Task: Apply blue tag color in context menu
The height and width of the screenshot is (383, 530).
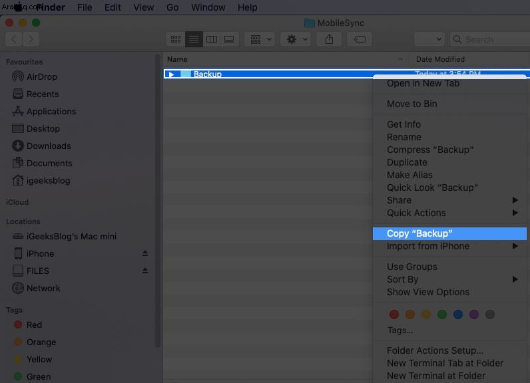Action: (x=458, y=315)
